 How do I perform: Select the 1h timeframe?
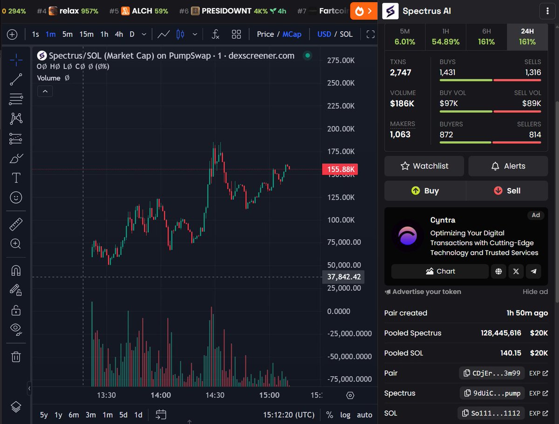[104, 34]
